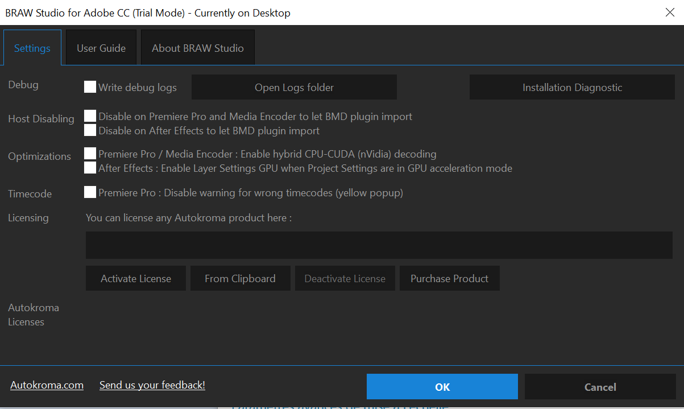Enable the Write debug logs checkbox
This screenshot has height=409, width=684.
[90, 87]
